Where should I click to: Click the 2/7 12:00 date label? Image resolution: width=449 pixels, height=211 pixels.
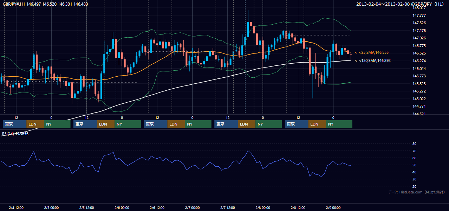coord(228,208)
